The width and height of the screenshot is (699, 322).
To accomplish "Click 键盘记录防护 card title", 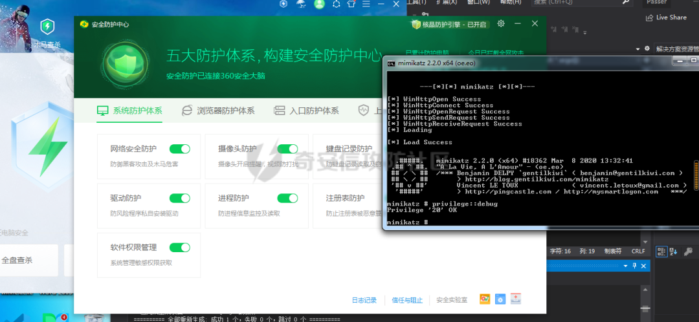I will (349, 149).
